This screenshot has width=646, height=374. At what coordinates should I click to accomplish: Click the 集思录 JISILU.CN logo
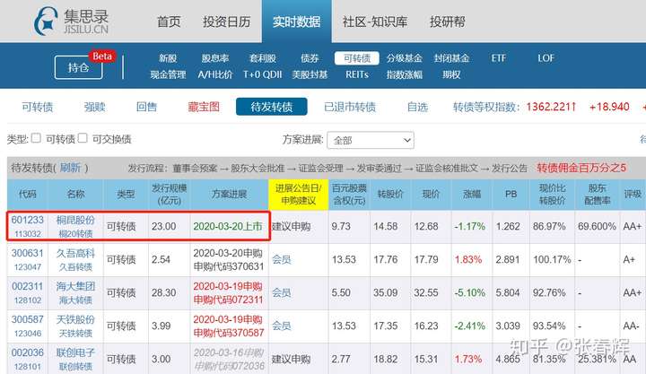coord(71,22)
